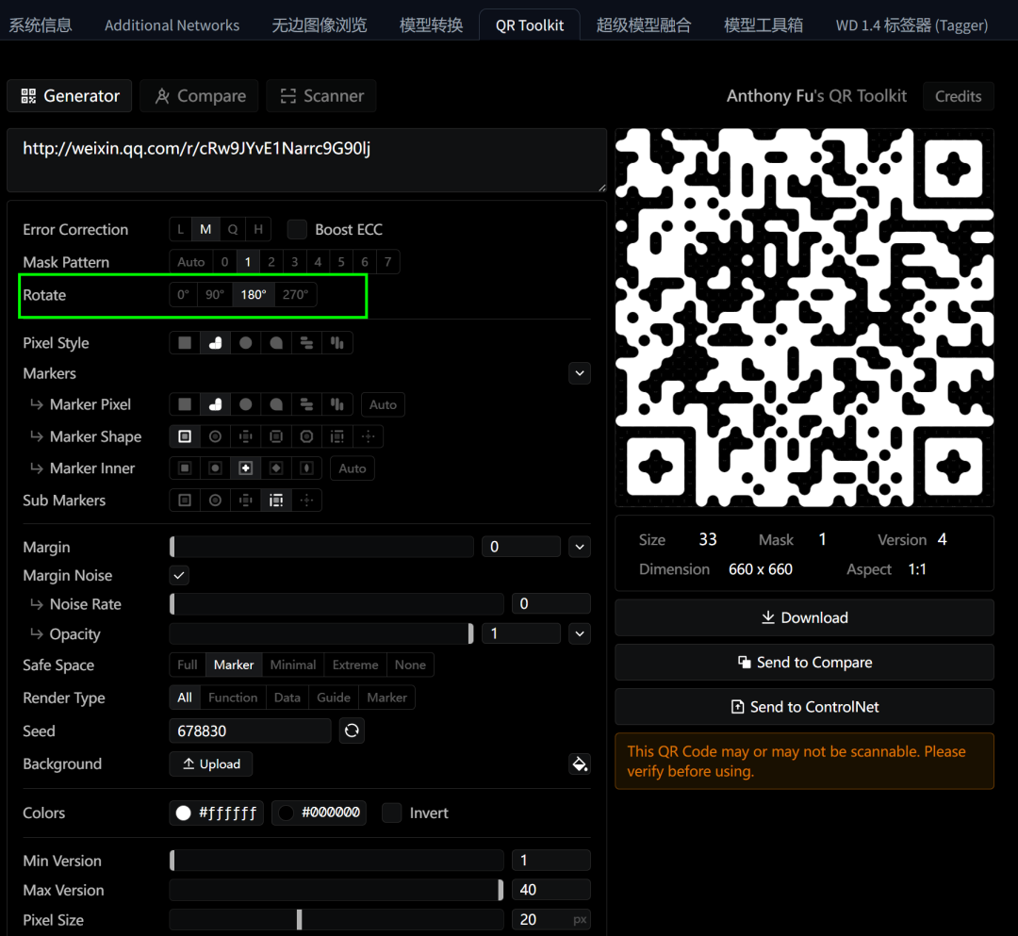1018x936 pixels.
Task: Choose tiny cross Sub Markers icon
Action: click(x=306, y=501)
